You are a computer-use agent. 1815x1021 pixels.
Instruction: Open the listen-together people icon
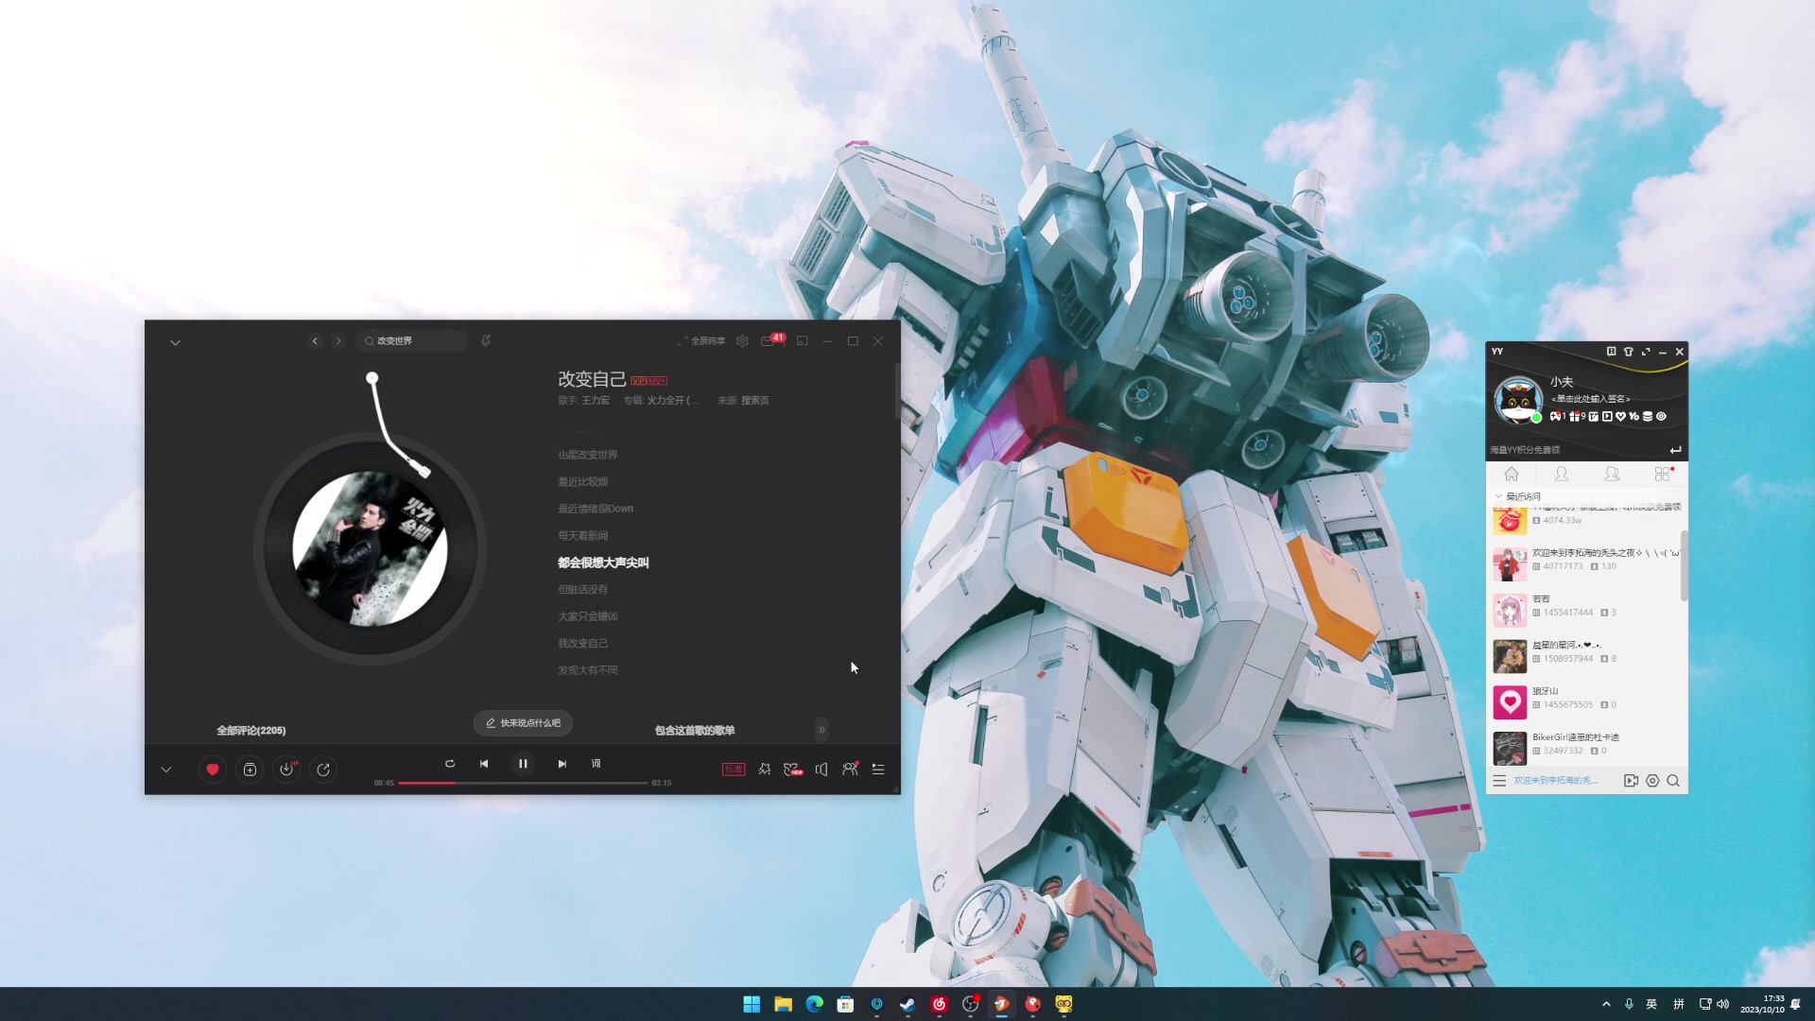point(850,770)
